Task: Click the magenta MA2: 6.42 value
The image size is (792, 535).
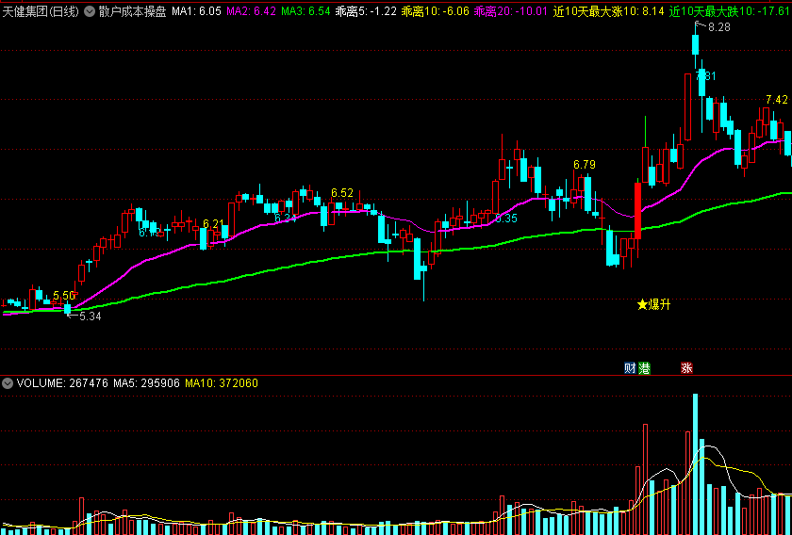Action: (x=252, y=11)
